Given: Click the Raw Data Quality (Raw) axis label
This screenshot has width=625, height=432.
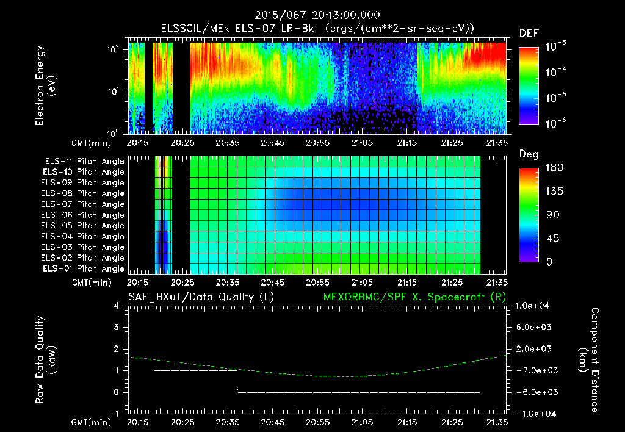Looking at the screenshot, I should coord(45,360).
